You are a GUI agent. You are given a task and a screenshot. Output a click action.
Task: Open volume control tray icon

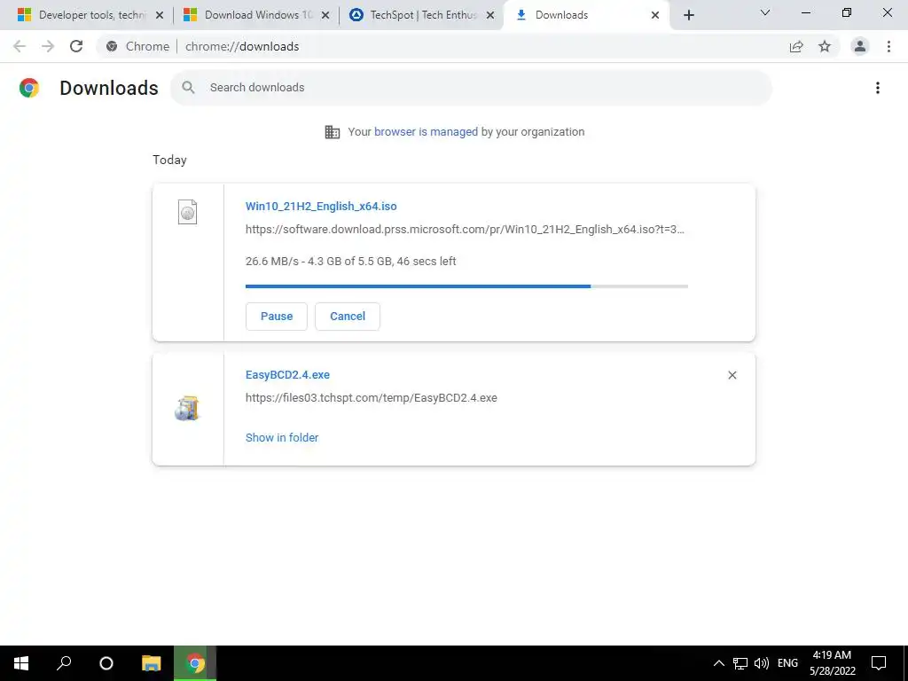coord(762,663)
